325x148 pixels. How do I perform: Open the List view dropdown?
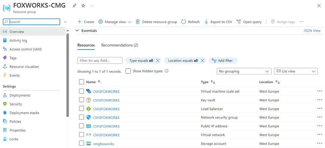296,71
